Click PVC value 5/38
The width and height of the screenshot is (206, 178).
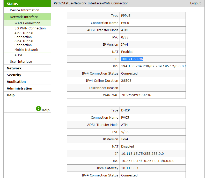click(125, 132)
